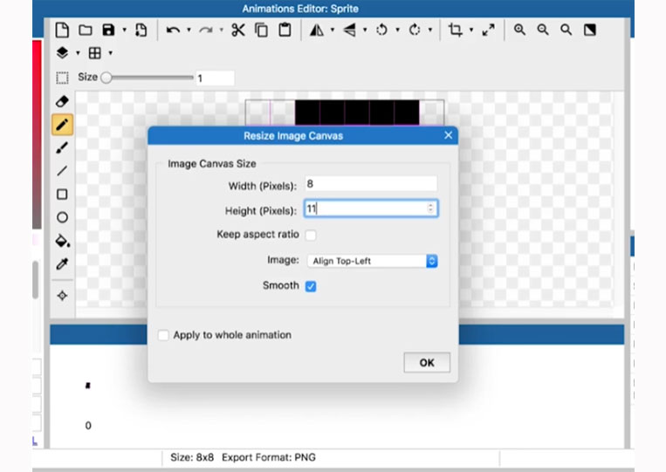Open the undo history dropdown arrow

(x=189, y=31)
